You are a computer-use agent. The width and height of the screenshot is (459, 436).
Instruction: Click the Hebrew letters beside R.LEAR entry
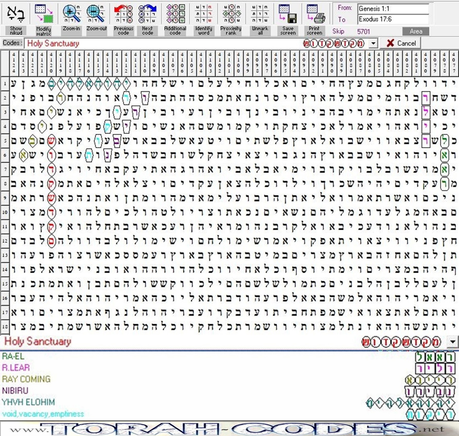click(x=435, y=368)
